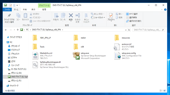Select Quick Access in navigation pane
170x95 pixels.
pos(14,37)
